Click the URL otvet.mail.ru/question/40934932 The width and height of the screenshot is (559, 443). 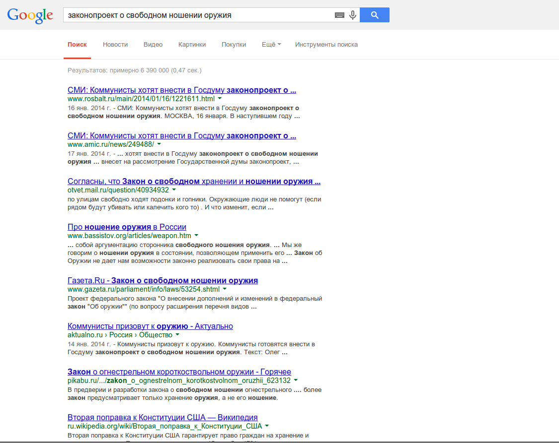118,190
